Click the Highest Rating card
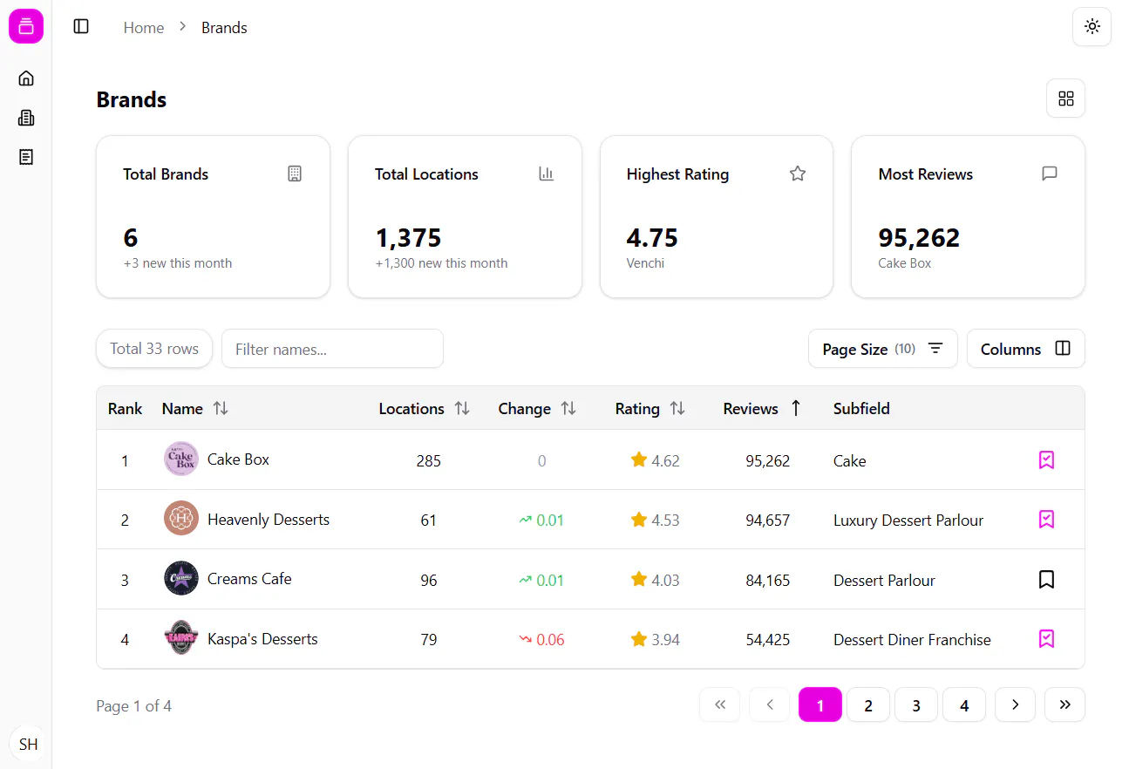This screenshot has height=769, width=1129. pos(717,216)
